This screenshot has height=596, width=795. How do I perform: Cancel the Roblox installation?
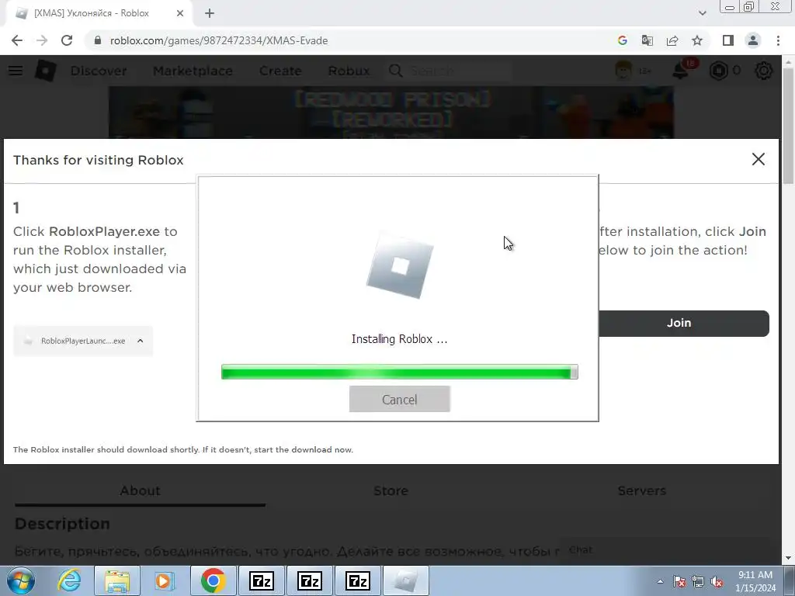click(x=400, y=400)
